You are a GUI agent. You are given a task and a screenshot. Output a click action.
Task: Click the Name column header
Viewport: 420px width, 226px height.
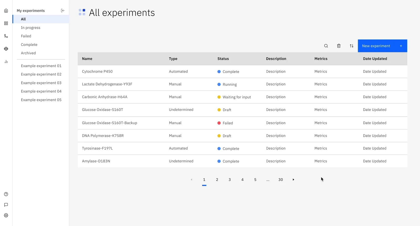click(87, 59)
